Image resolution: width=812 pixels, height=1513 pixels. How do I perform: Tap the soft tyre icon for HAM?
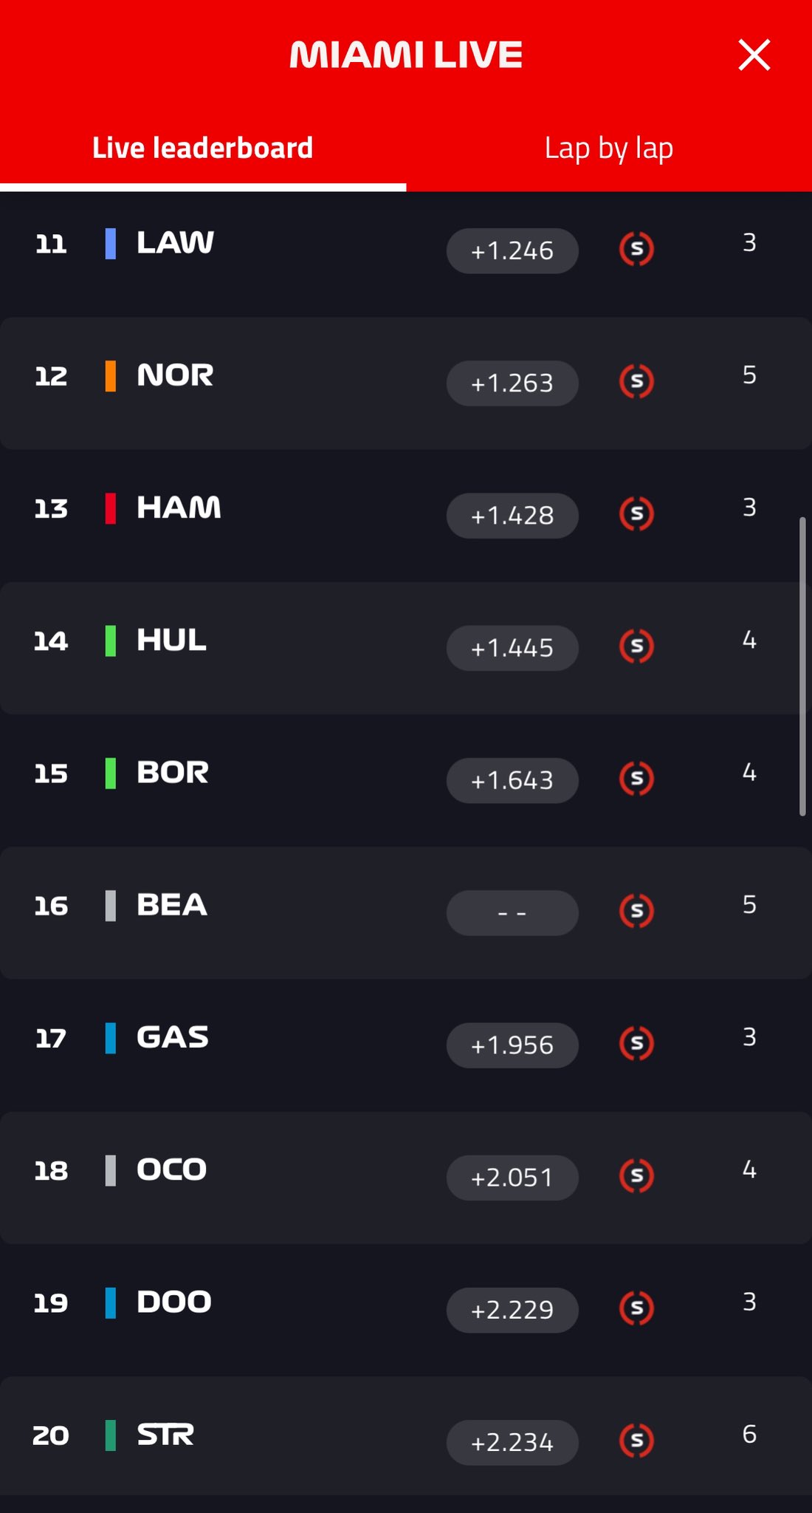point(636,513)
